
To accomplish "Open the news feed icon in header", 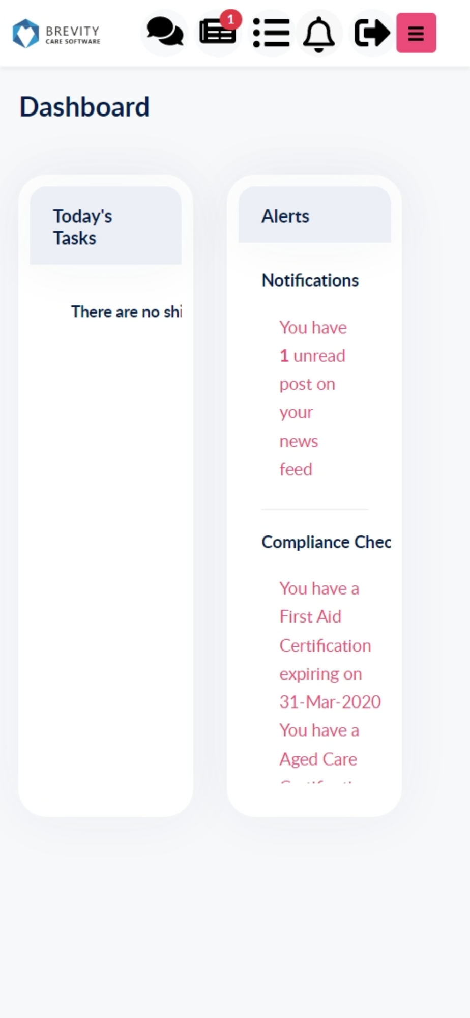I will click(x=218, y=33).
